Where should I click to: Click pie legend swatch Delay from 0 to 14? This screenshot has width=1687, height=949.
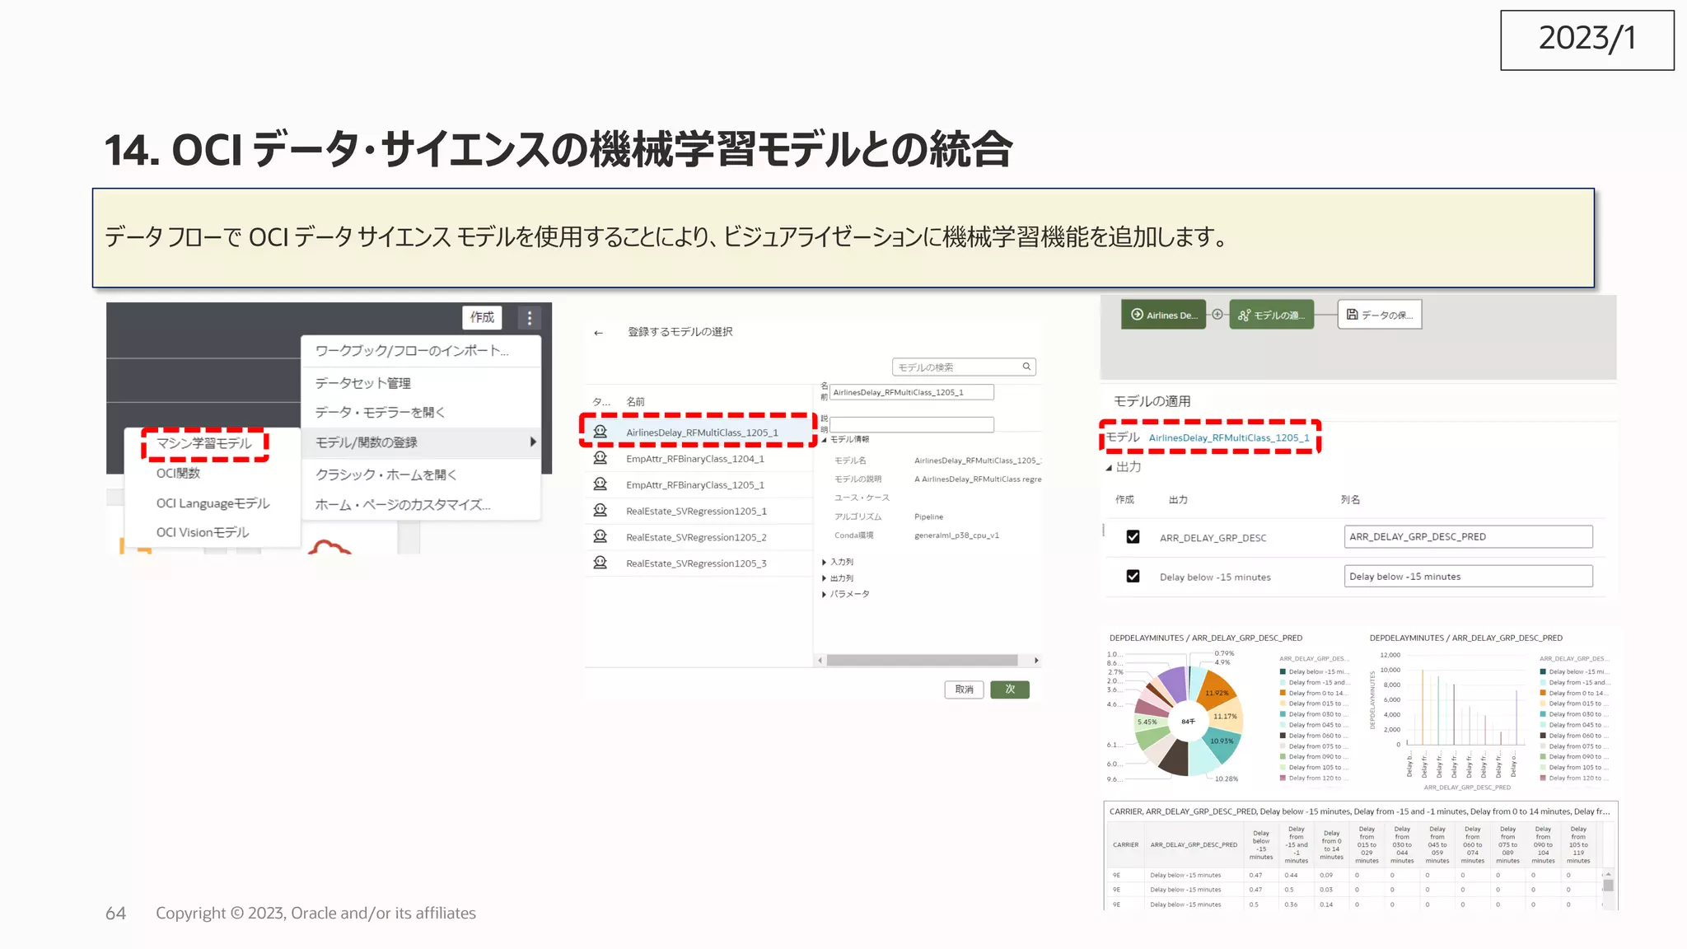tap(1283, 694)
